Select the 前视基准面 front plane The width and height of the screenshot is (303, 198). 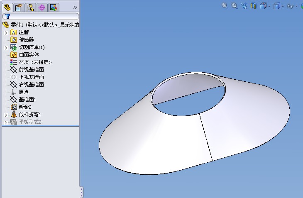[x=27, y=70]
